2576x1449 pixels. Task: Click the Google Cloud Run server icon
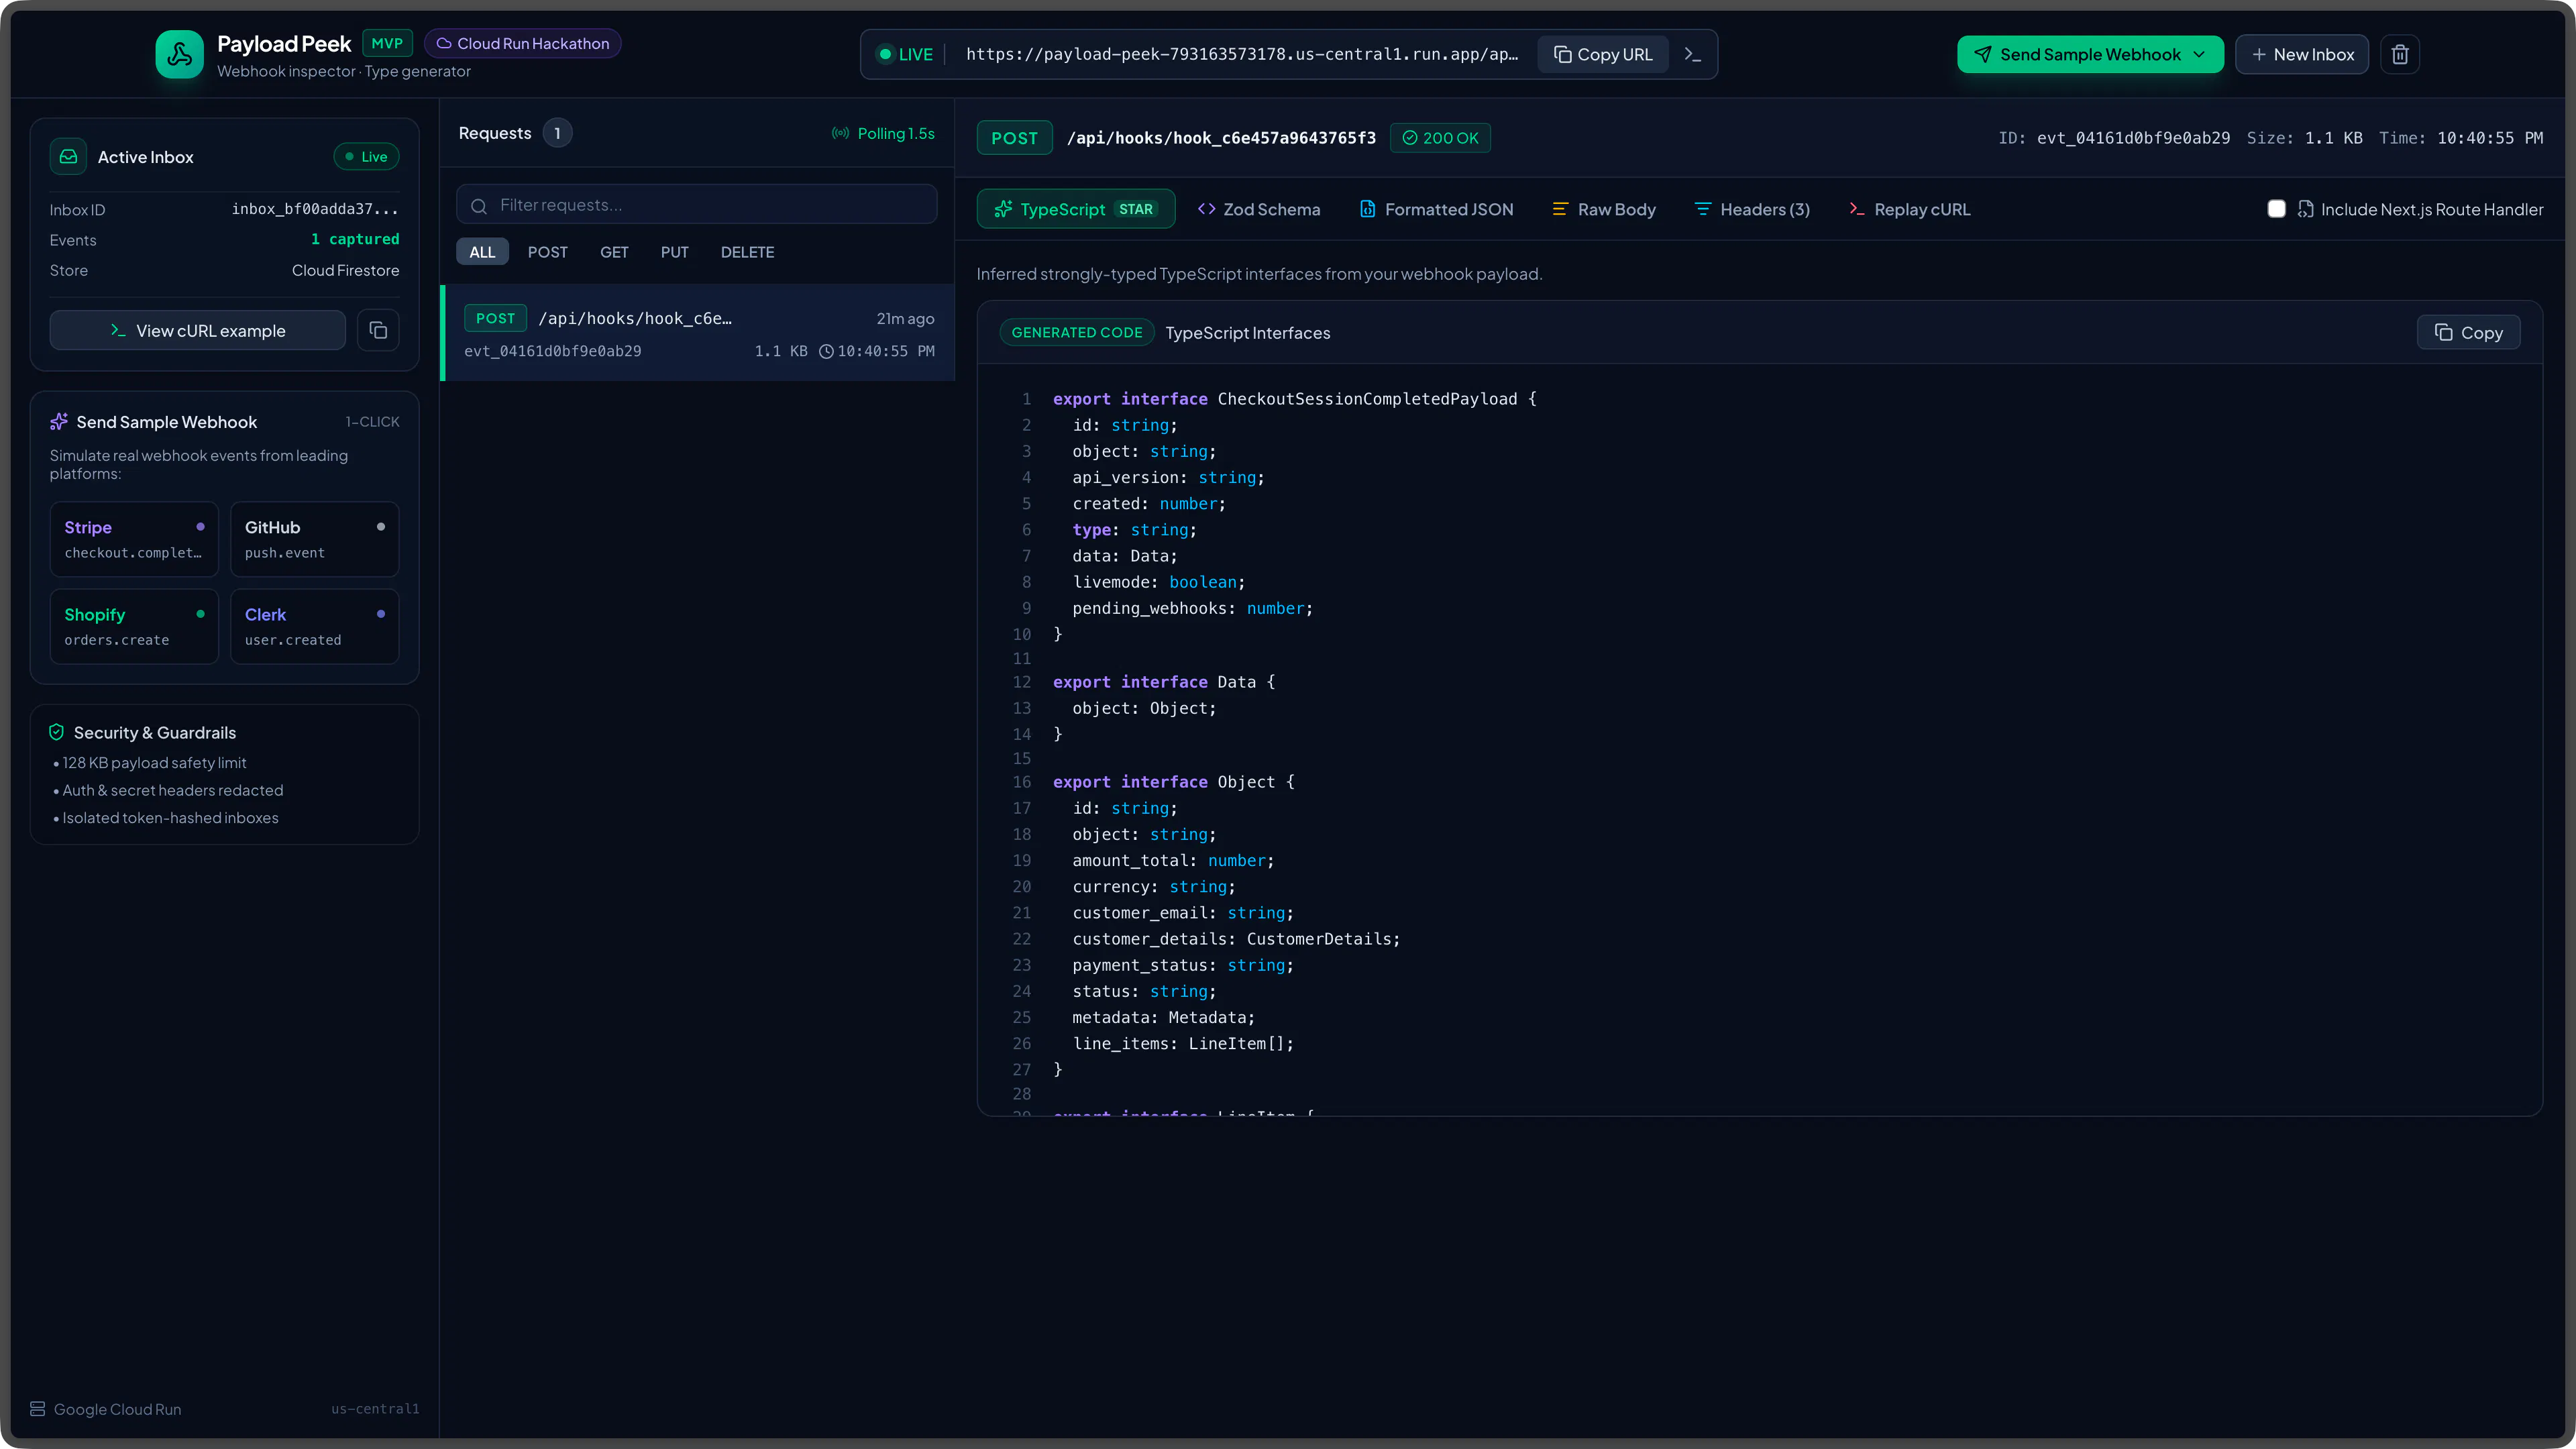(38, 1408)
